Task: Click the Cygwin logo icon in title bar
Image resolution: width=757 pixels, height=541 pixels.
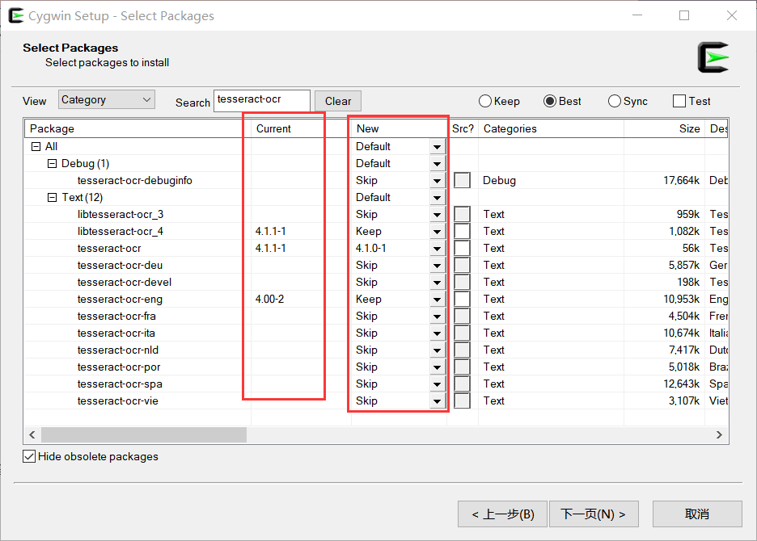Action: 15,15
